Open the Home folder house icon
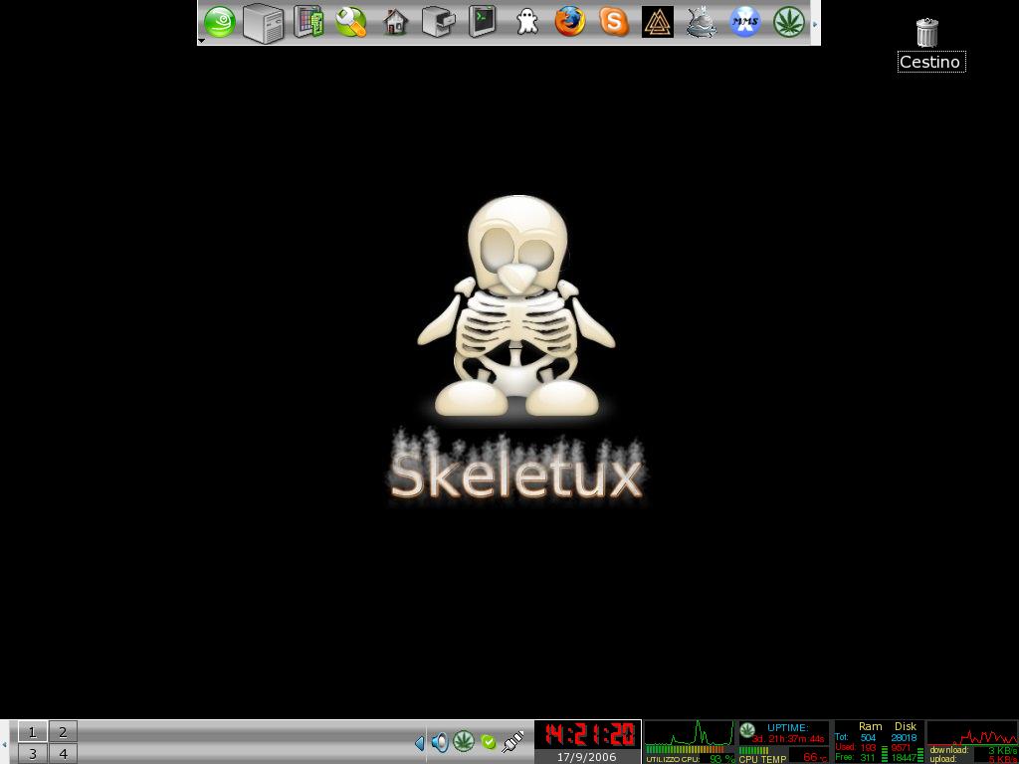This screenshot has height=764, width=1019. click(x=396, y=22)
